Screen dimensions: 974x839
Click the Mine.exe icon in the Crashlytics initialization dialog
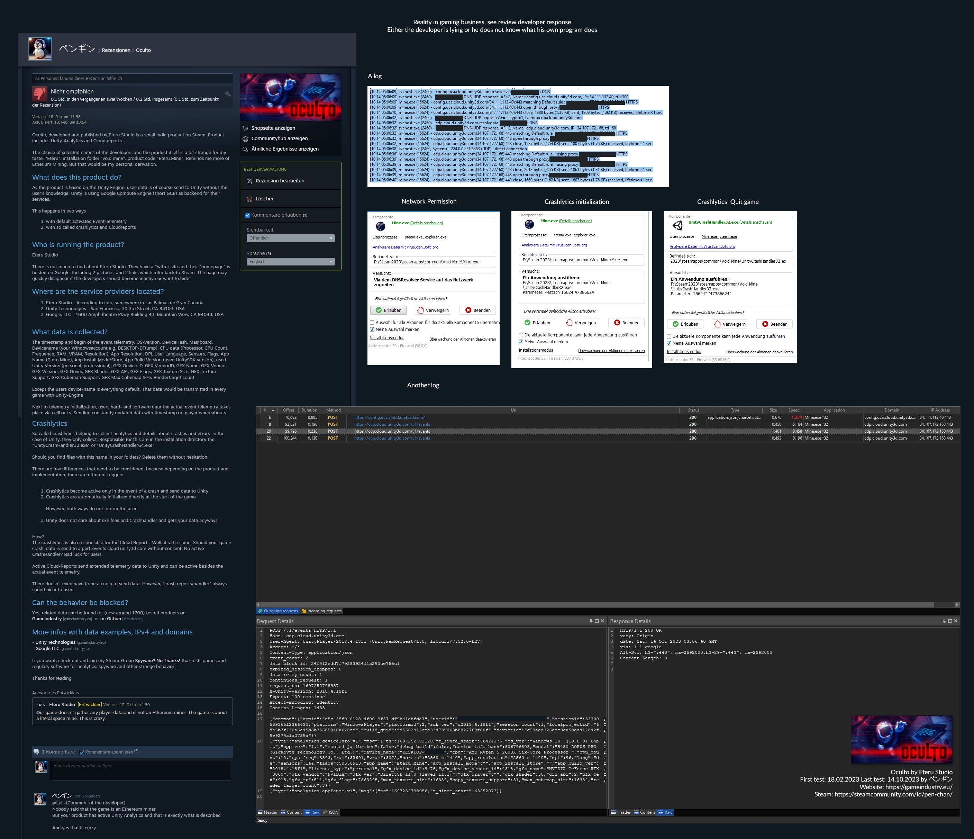tap(529, 224)
